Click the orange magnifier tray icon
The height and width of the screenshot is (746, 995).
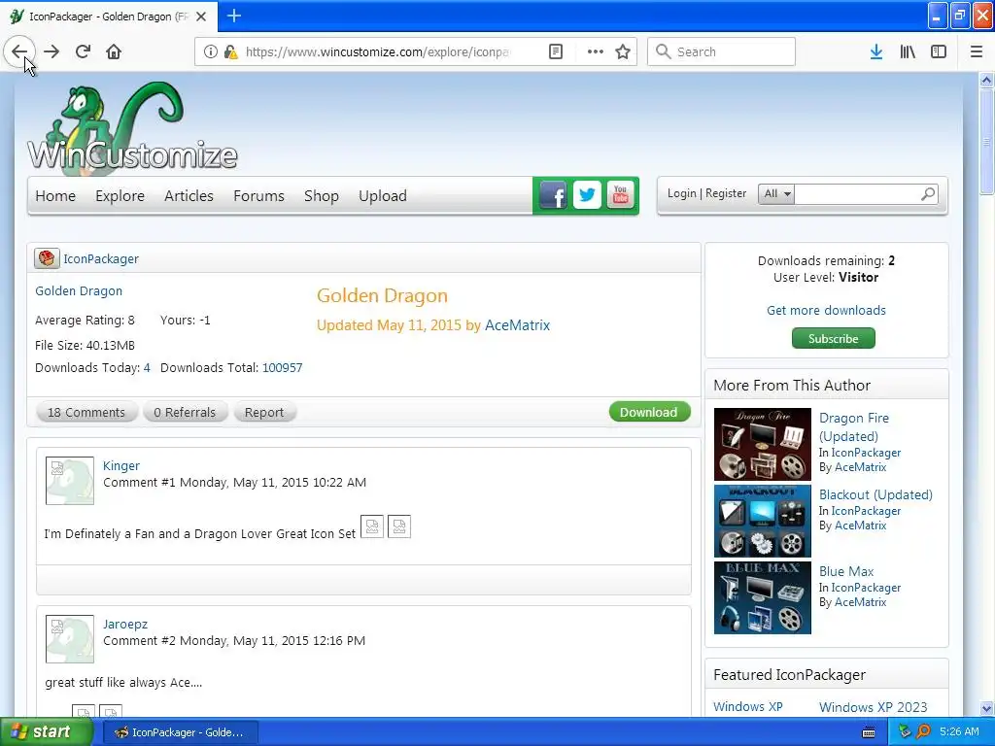(x=923, y=732)
